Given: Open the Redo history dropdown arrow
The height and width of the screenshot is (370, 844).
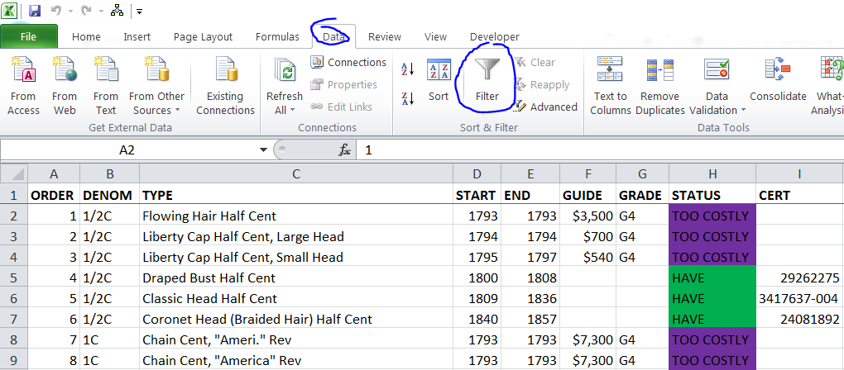Looking at the screenshot, I should 101,11.
